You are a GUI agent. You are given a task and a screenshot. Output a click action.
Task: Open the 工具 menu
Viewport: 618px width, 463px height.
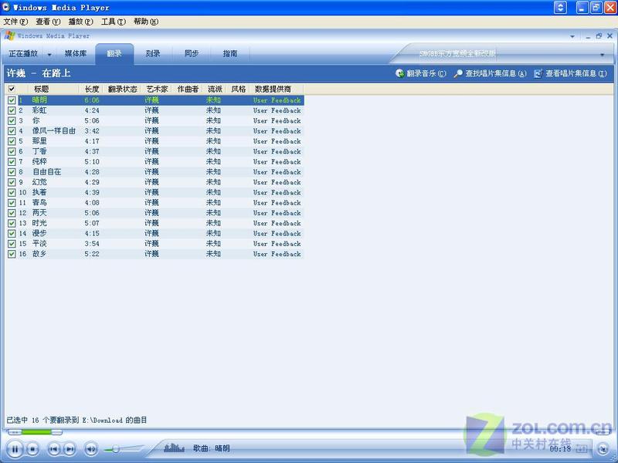click(x=114, y=22)
